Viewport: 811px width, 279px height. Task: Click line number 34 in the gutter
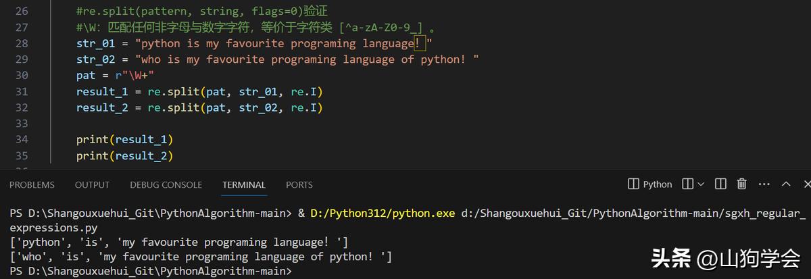(20, 139)
